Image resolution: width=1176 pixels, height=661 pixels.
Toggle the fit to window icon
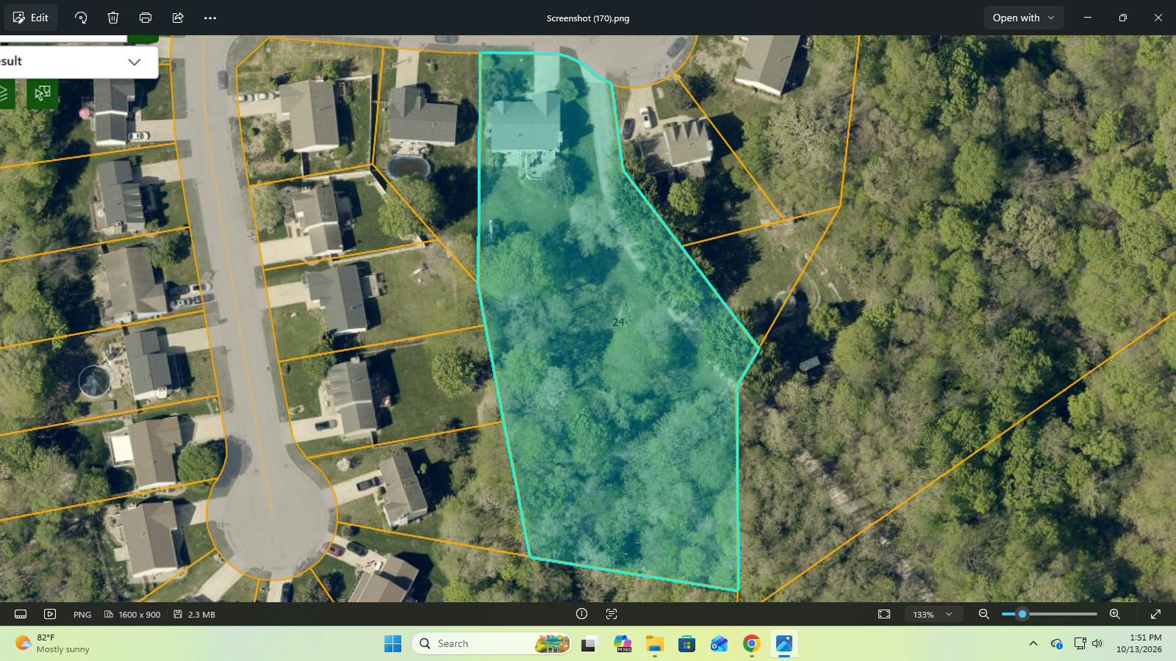(884, 614)
